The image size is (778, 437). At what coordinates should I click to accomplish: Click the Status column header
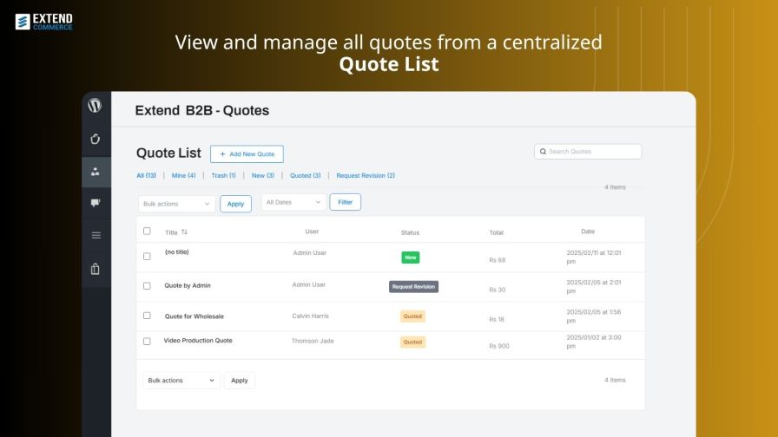pyautogui.click(x=410, y=232)
